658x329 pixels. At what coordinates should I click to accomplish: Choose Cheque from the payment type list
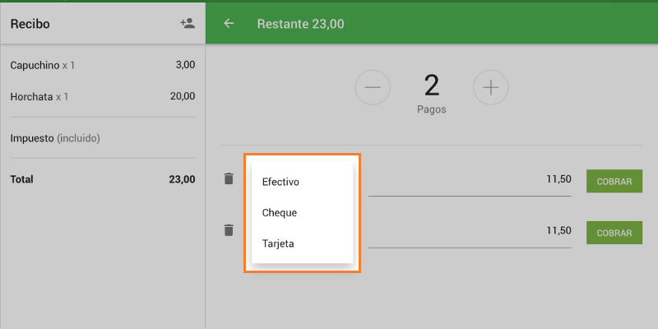[x=280, y=213]
